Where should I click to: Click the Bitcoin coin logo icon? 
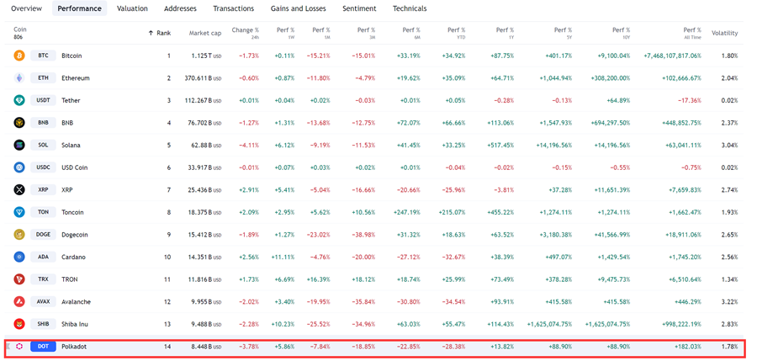(x=19, y=56)
